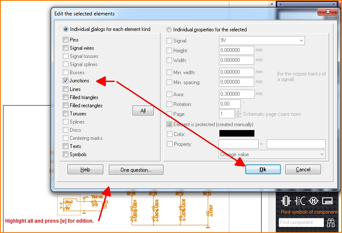The width and height of the screenshot is (342, 233).
Task: Enable the Texts checkbox
Action: [x=66, y=146]
